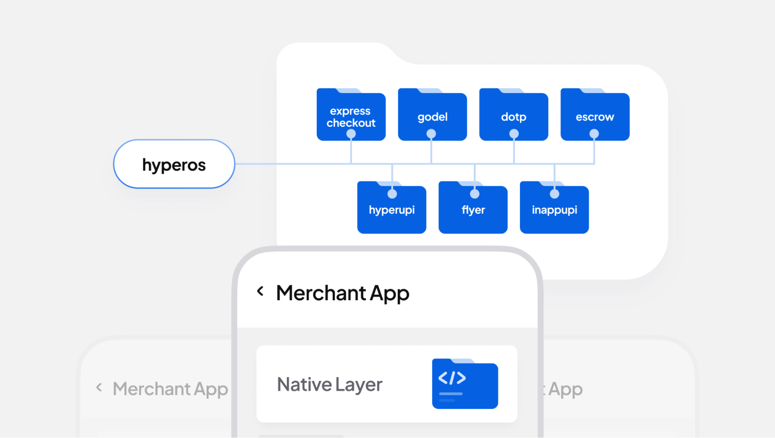The width and height of the screenshot is (775, 438).
Task: Click the hyperos pill button
Action: 174,164
